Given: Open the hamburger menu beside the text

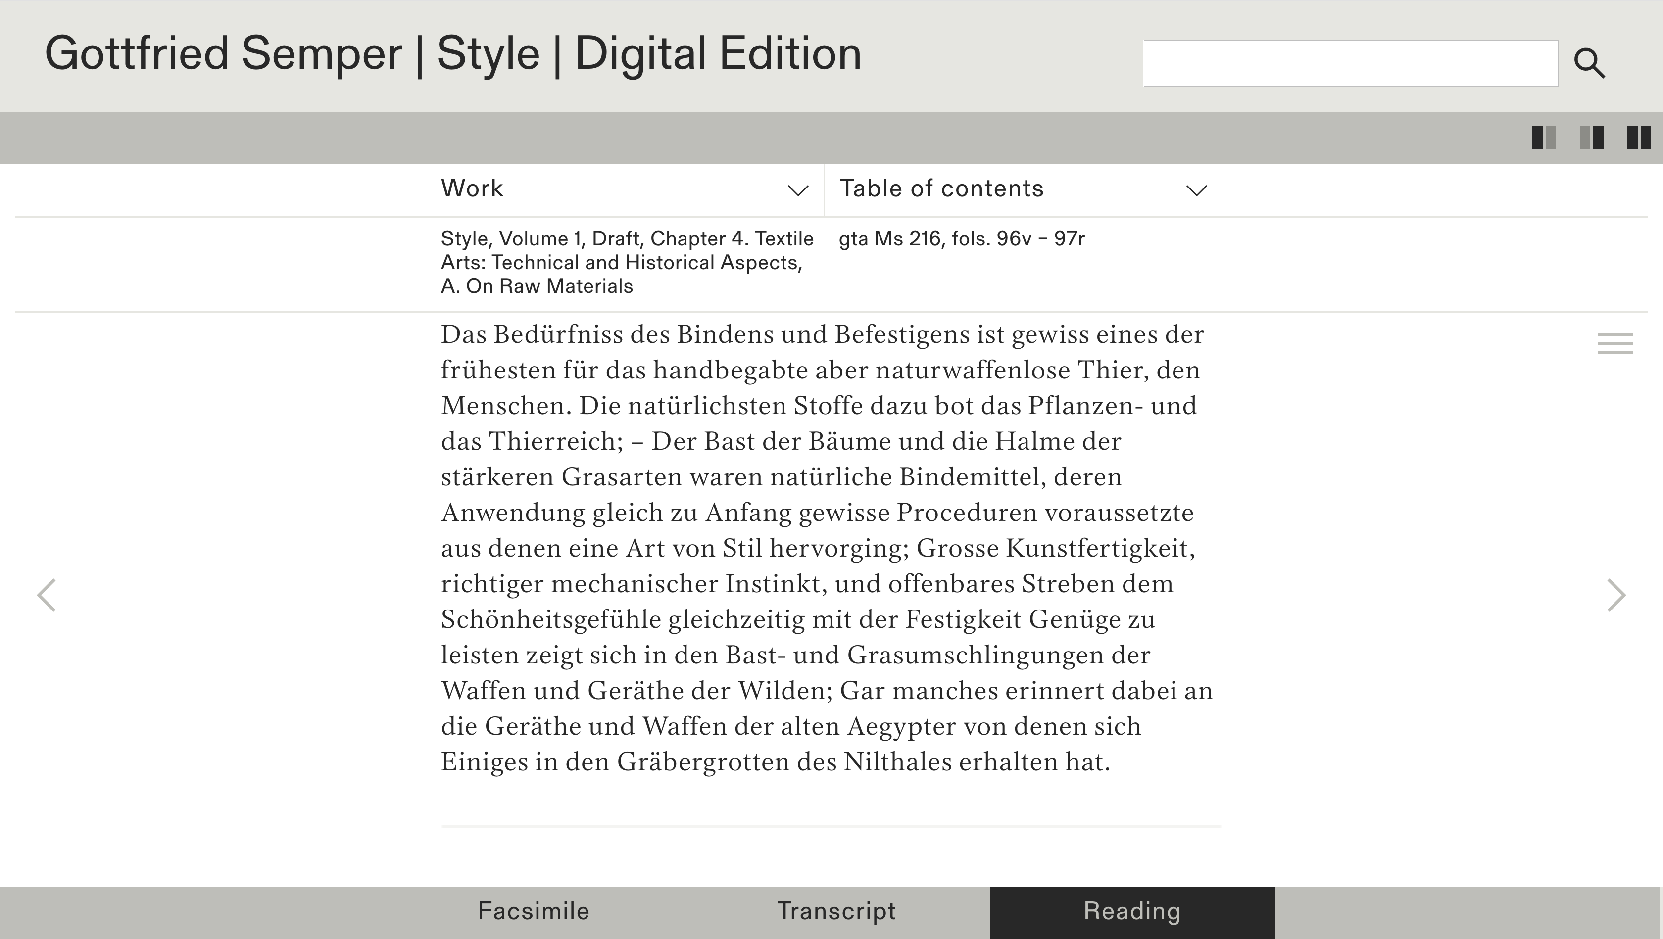Looking at the screenshot, I should [1615, 344].
